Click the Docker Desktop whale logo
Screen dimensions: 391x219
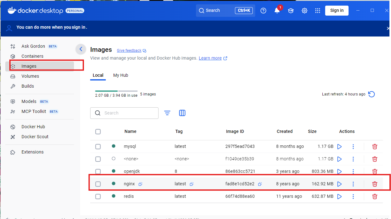click(x=12, y=11)
